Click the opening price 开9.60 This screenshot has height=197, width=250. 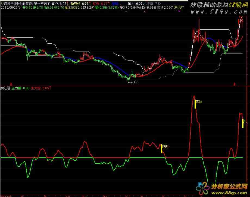coord(27,8)
